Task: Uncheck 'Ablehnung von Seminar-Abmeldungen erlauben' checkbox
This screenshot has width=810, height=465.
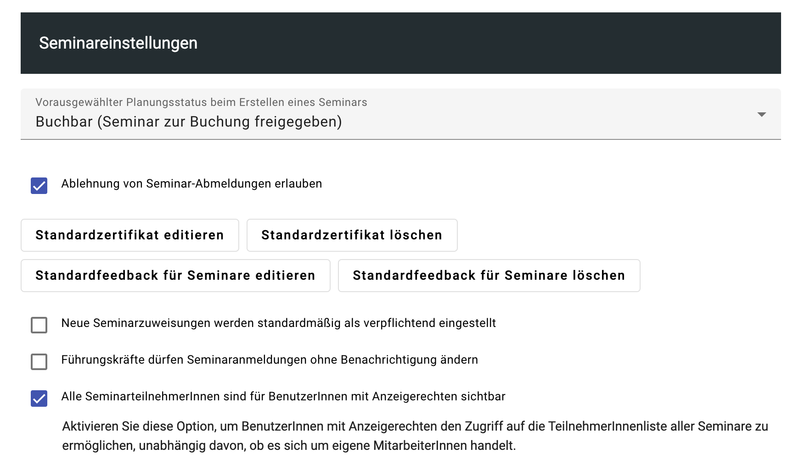Action: point(39,186)
